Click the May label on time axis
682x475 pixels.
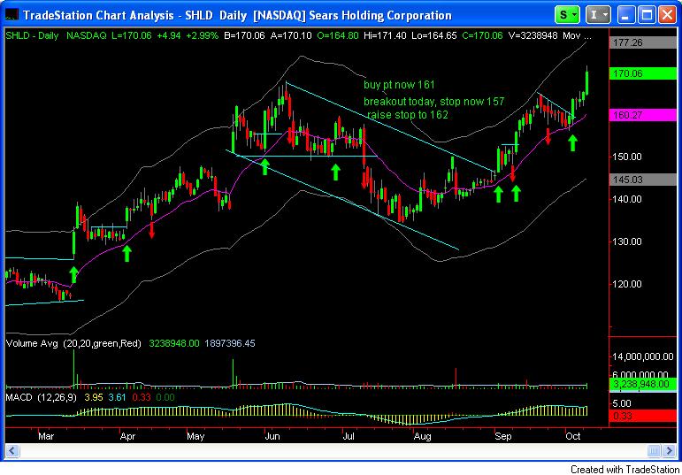pos(195,436)
